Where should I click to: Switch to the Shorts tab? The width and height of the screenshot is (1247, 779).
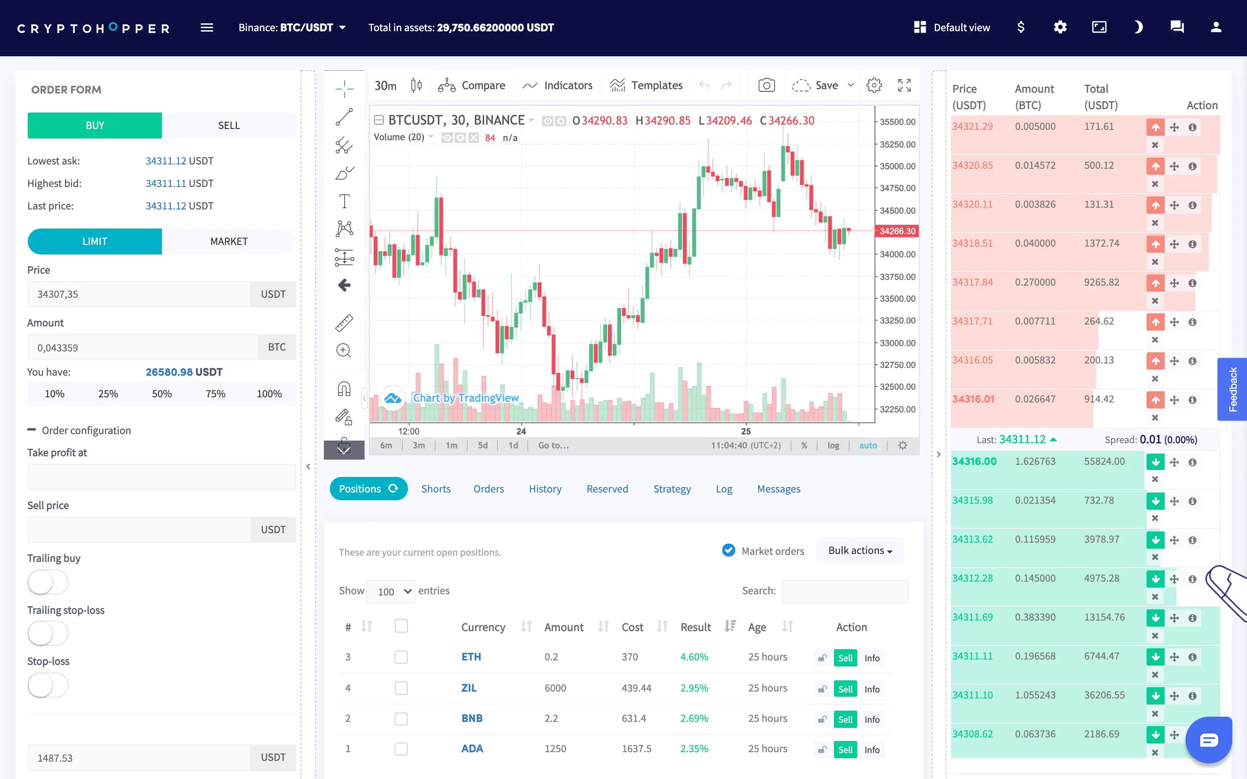click(436, 488)
